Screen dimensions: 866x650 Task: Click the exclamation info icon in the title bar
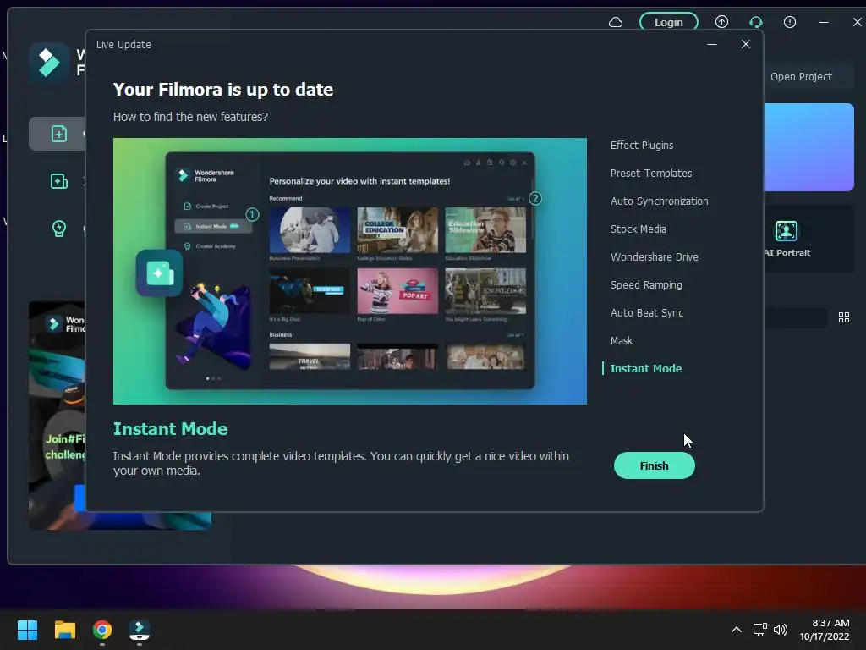790,21
